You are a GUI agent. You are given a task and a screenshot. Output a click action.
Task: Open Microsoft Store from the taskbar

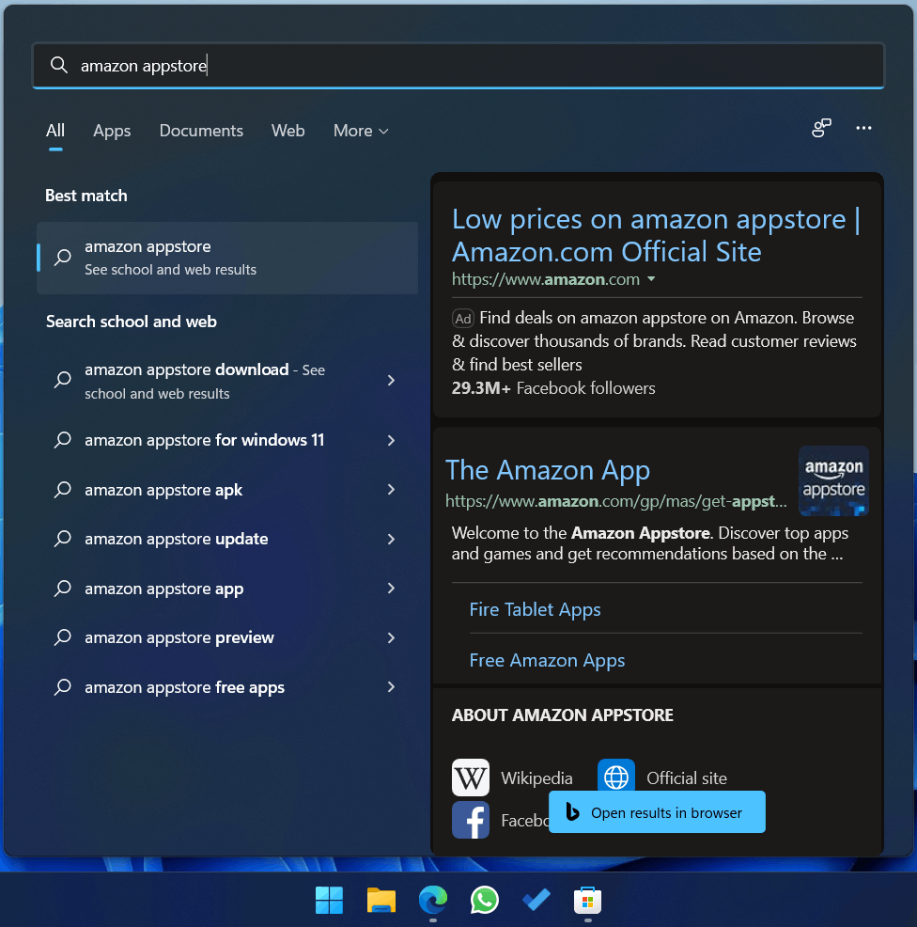[587, 901]
